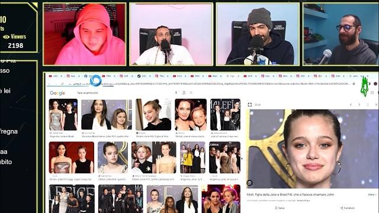This screenshot has width=379, height=213.
Task: Open the Visita link for the image
Action: [x=372, y=195]
